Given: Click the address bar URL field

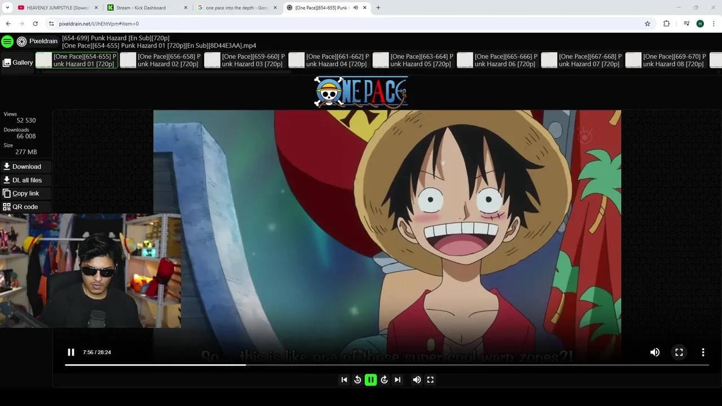Looking at the screenshot, I should pos(350,24).
